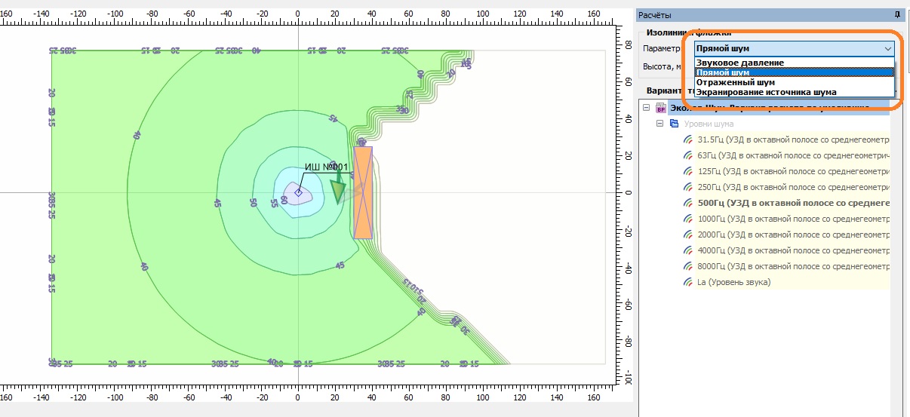
Task: Choose Звуковое давление from the dropdown list
Action: 739,63
